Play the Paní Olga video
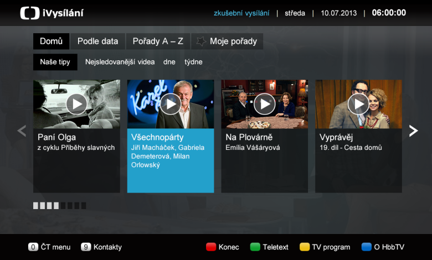Image resolution: width=432 pixels, height=260 pixels. point(76,104)
